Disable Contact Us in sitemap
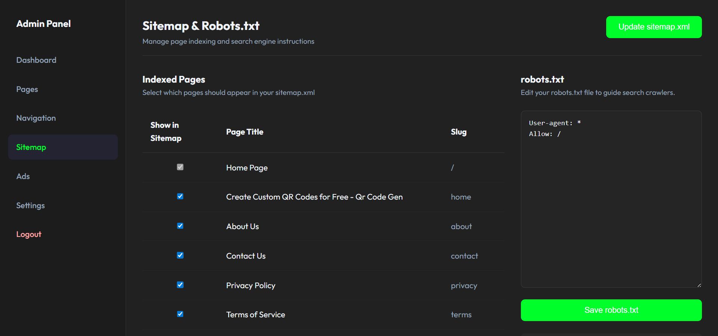 (x=180, y=255)
